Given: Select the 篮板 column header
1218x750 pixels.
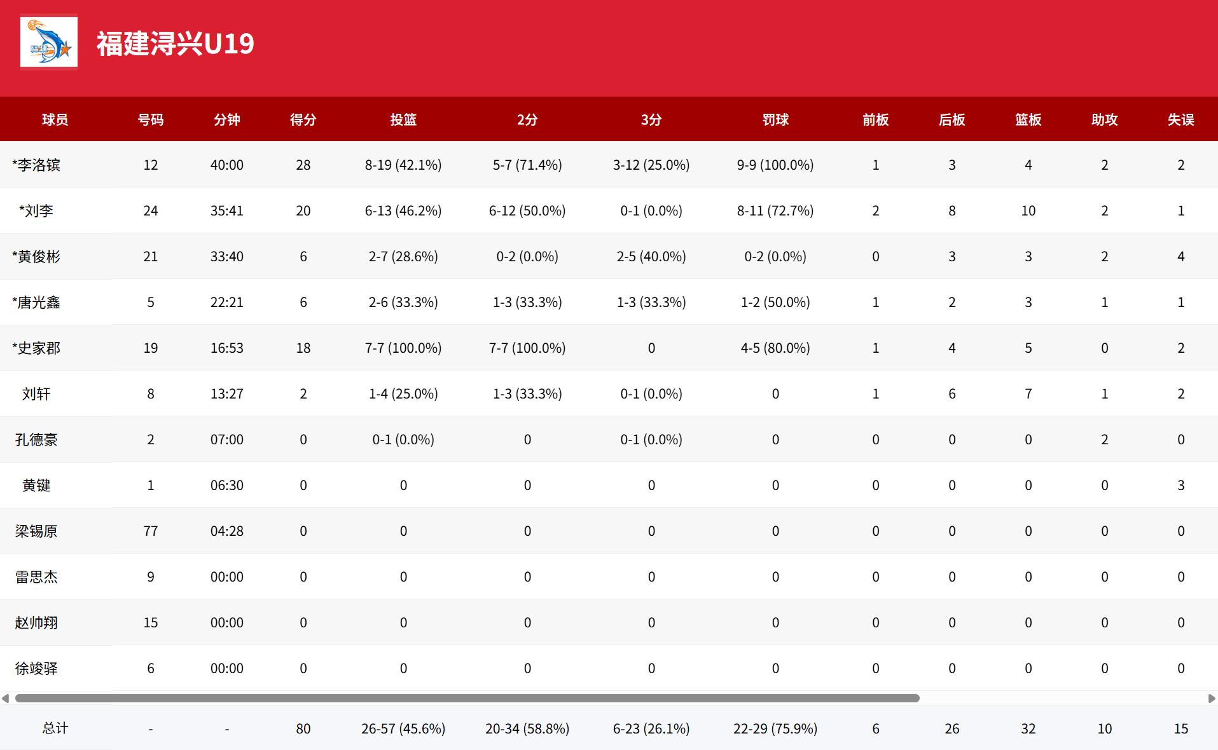Looking at the screenshot, I should pos(1028,119).
